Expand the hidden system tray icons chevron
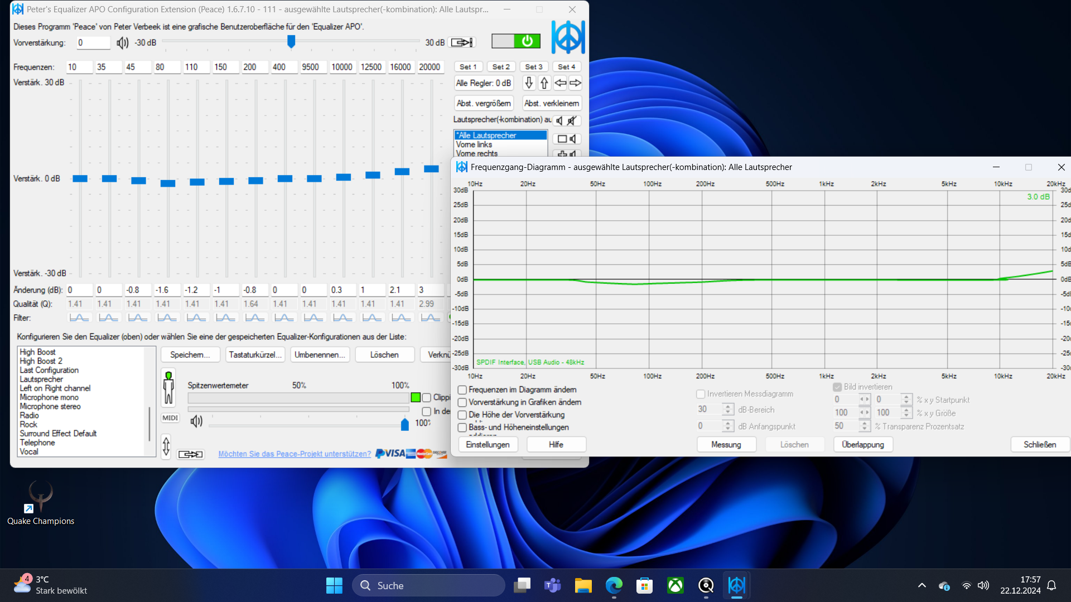This screenshot has height=602, width=1071. click(x=922, y=585)
